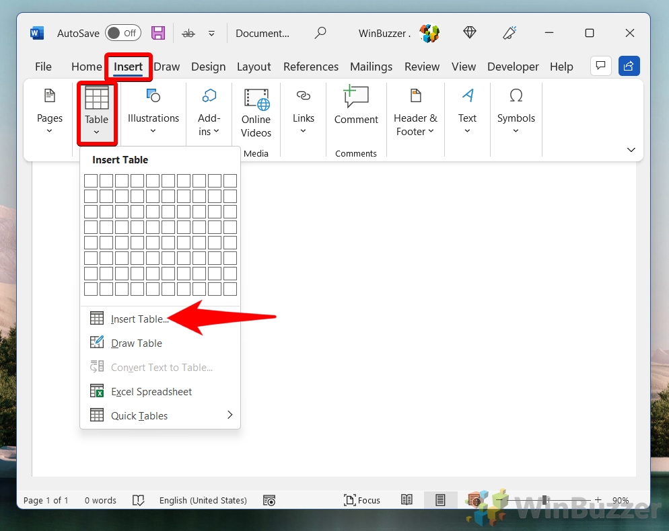Select Print Layout view icon
Viewport: 669px width, 531px height.
tap(440, 499)
